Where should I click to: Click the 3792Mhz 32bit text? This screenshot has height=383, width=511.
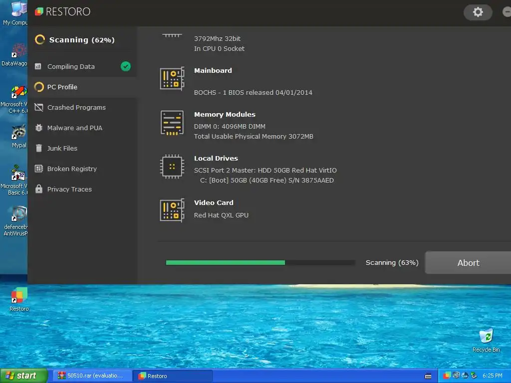(x=217, y=38)
